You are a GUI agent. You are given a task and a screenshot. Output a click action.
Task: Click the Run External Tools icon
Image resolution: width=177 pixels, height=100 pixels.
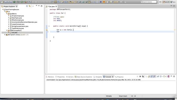tap(25, 2)
